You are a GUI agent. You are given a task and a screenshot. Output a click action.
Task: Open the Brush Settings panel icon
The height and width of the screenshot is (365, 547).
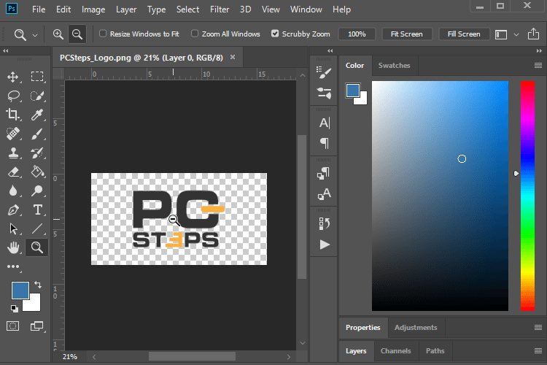coord(324,73)
